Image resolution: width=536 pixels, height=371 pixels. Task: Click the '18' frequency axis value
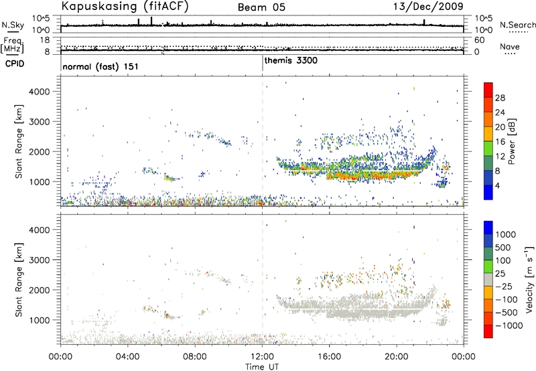coord(44,40)
